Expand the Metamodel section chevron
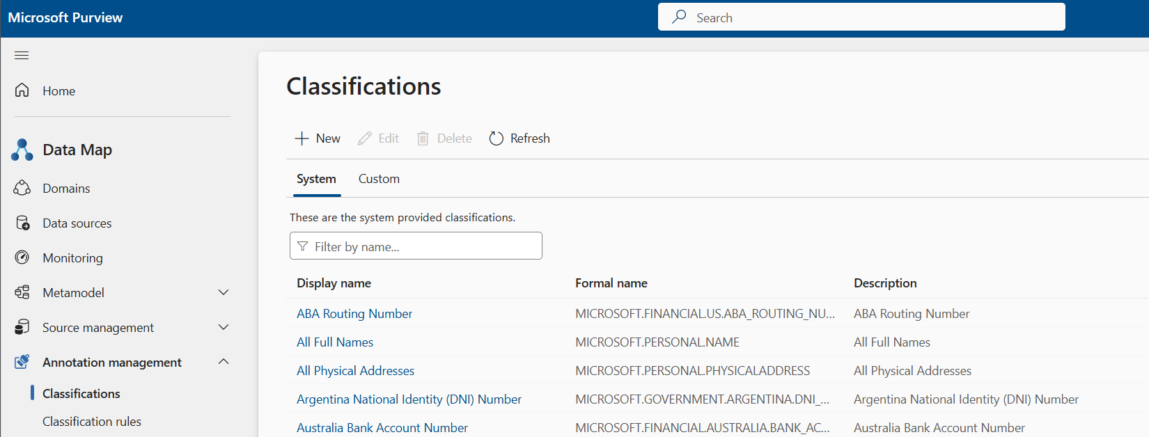Image resolution: width=1149 pixels, height=437 pixels. click(224, 293)
